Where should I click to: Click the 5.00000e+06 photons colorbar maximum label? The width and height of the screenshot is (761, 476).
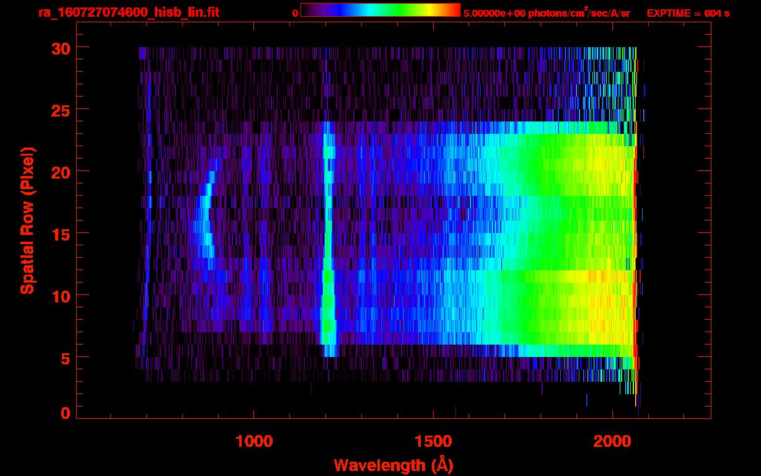[x=547, y=13]
